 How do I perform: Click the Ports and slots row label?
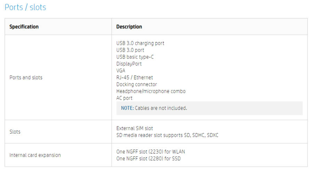tap(26, 77)
